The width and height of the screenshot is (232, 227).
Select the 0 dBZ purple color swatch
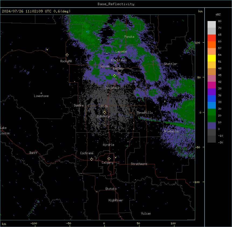[212, 126]
